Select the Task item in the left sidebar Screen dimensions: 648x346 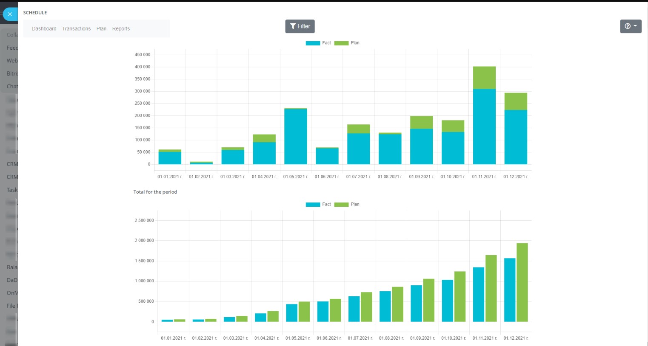tap(12, 190)
